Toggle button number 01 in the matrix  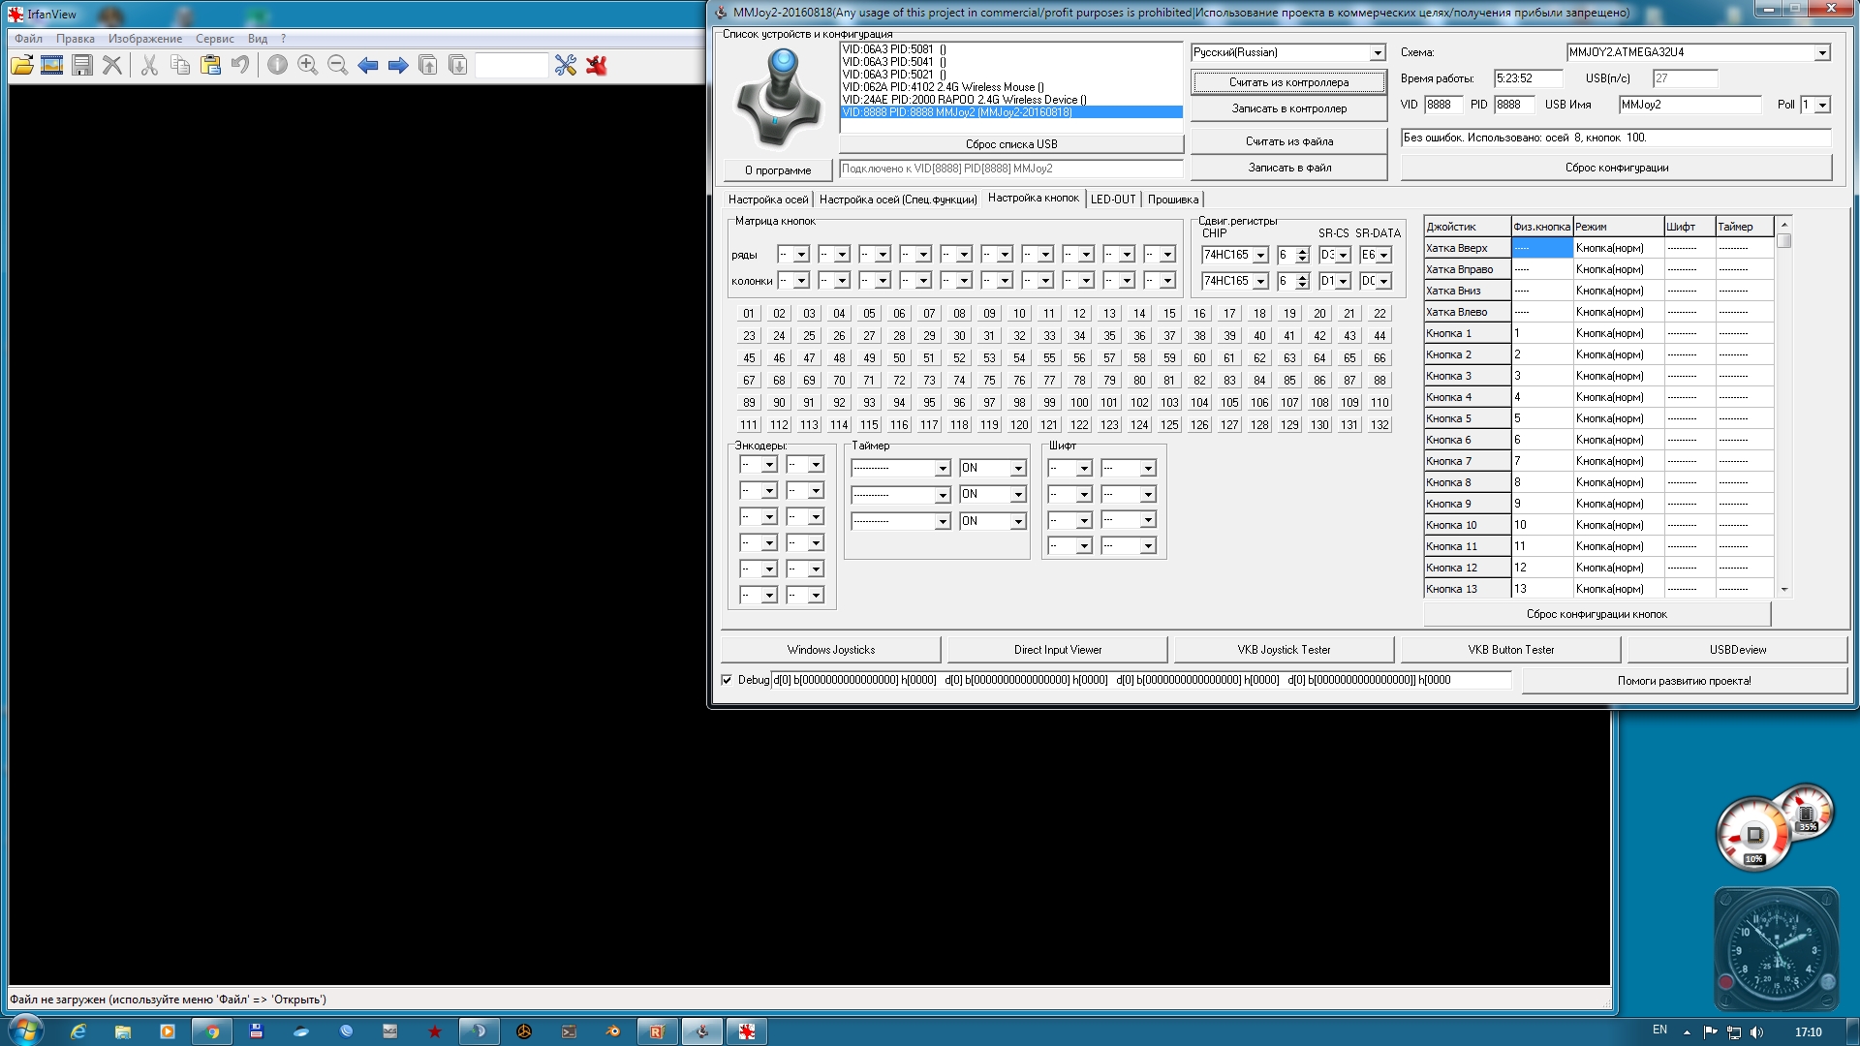click(x=749, y=314)
